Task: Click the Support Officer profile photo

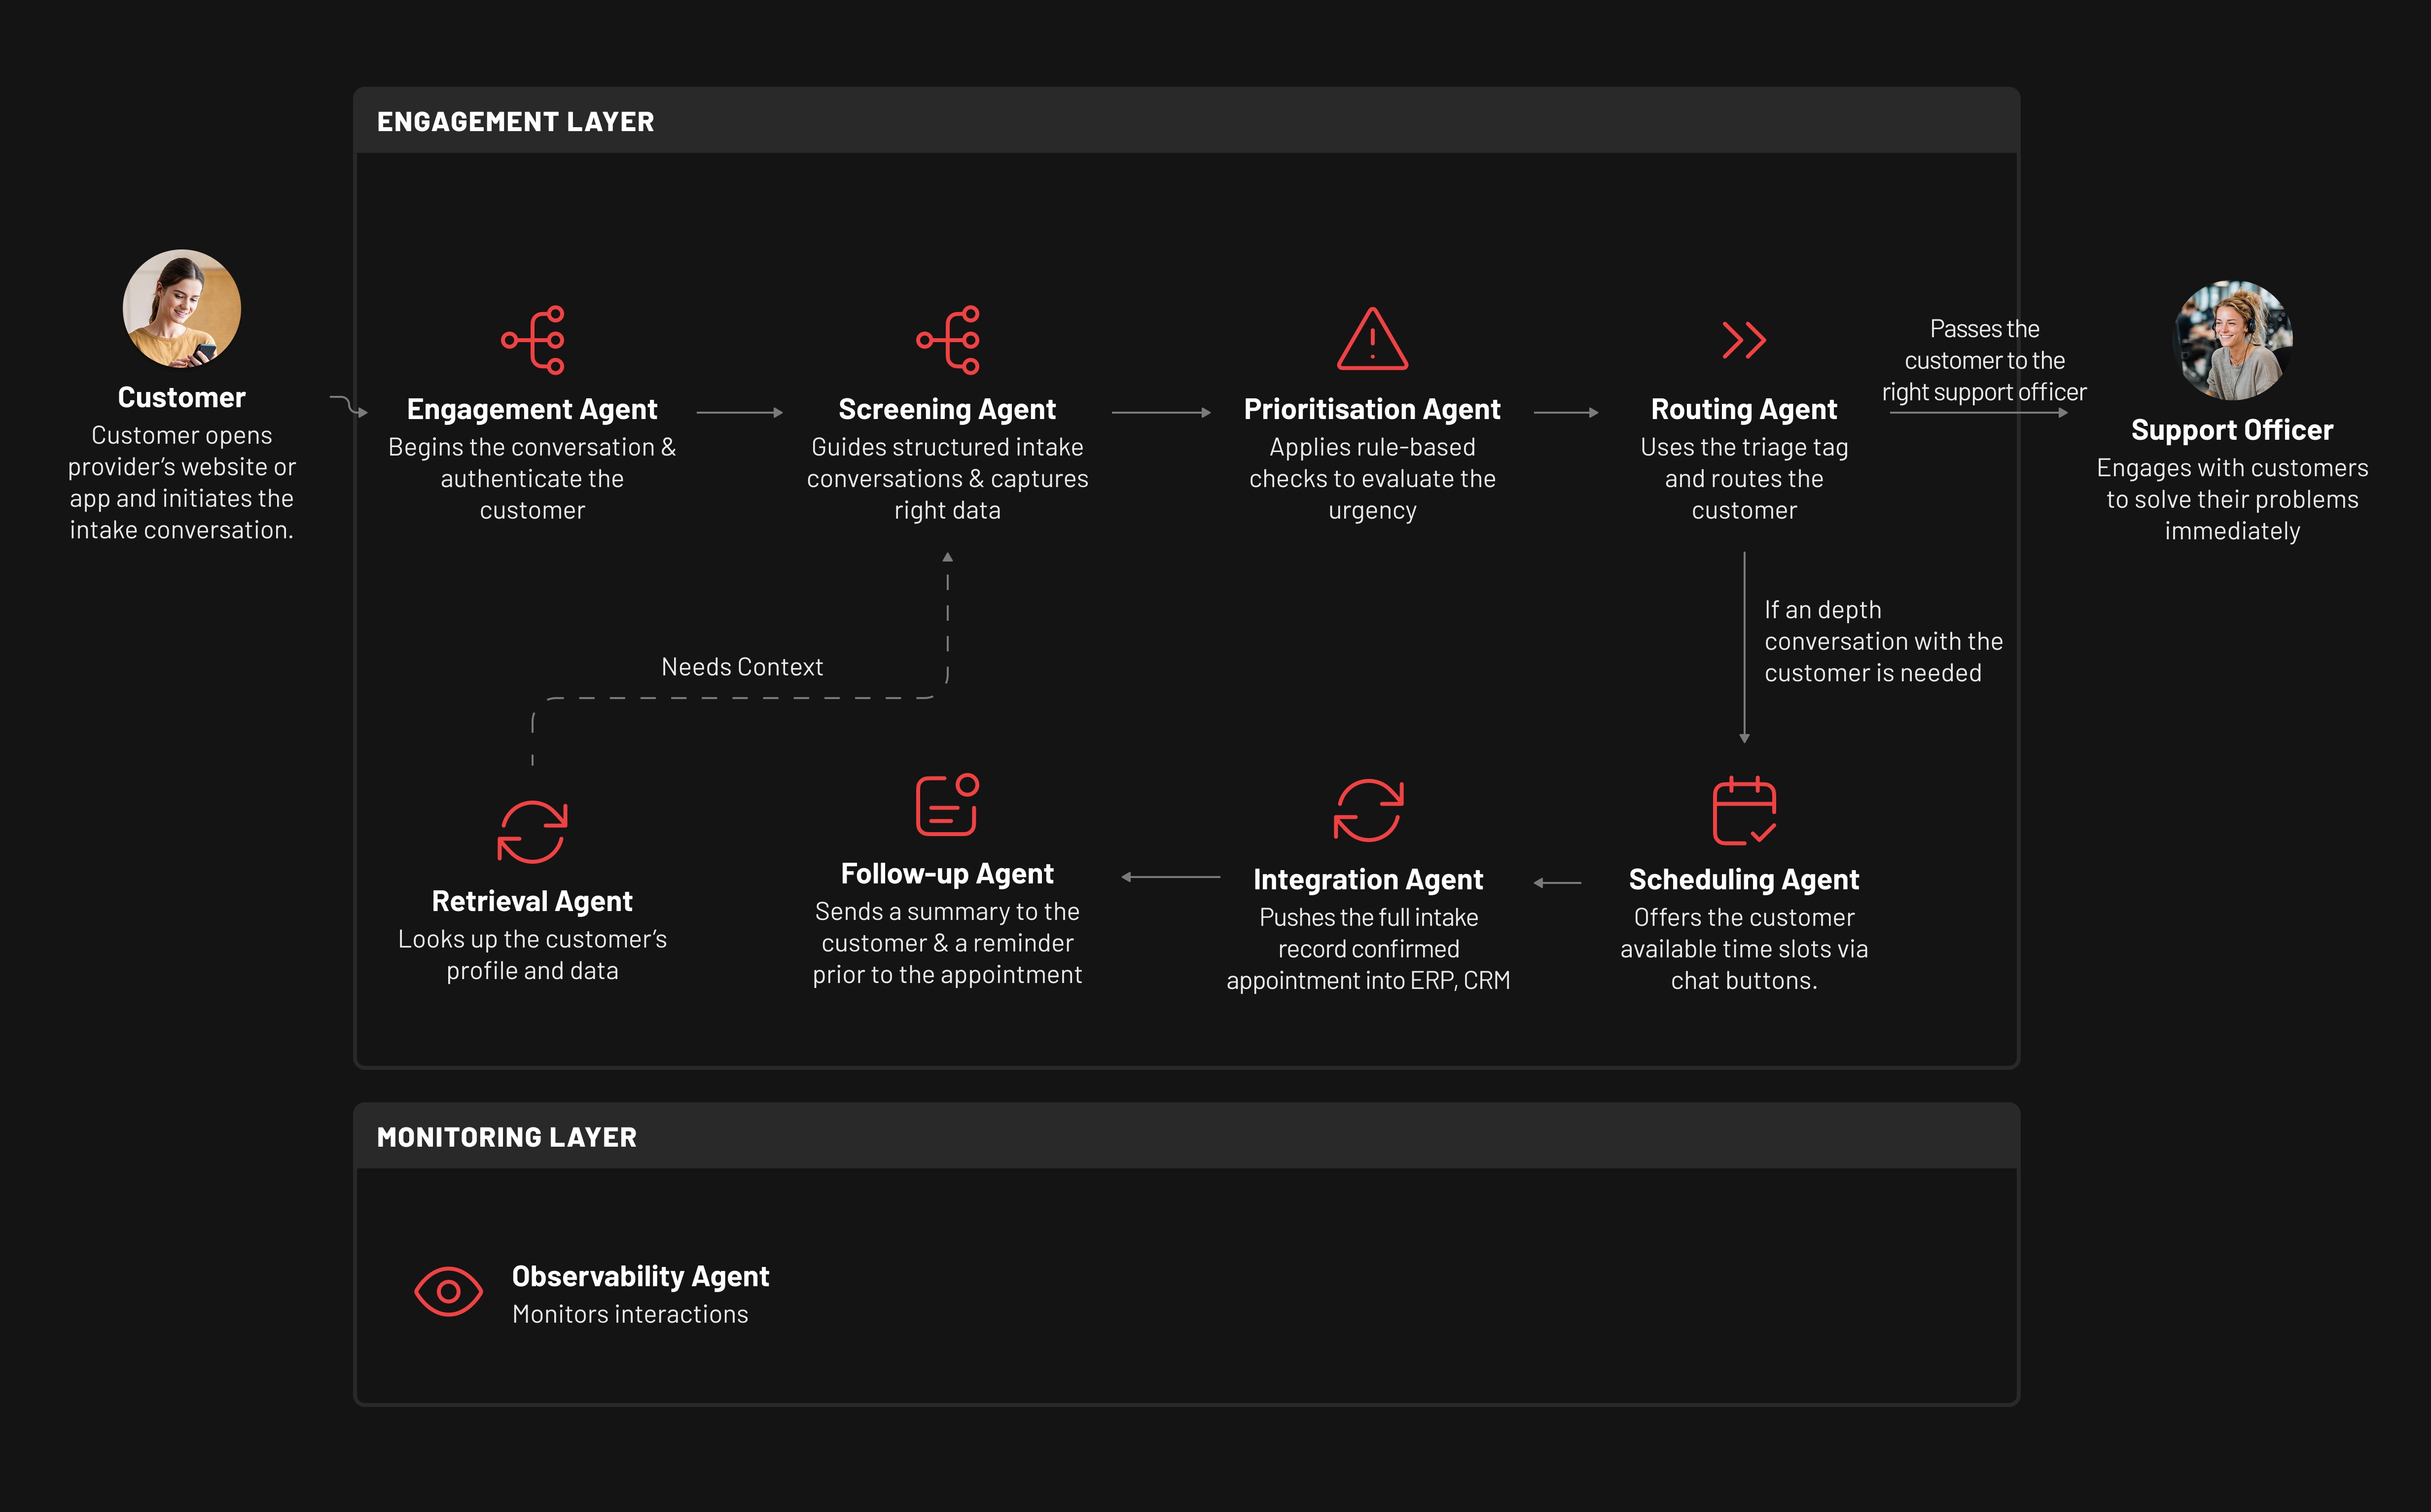Action: tap(2232, 340)
